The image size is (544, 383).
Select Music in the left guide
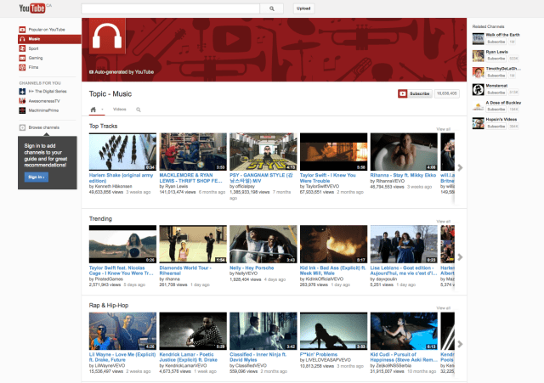(x=34, y=39)
